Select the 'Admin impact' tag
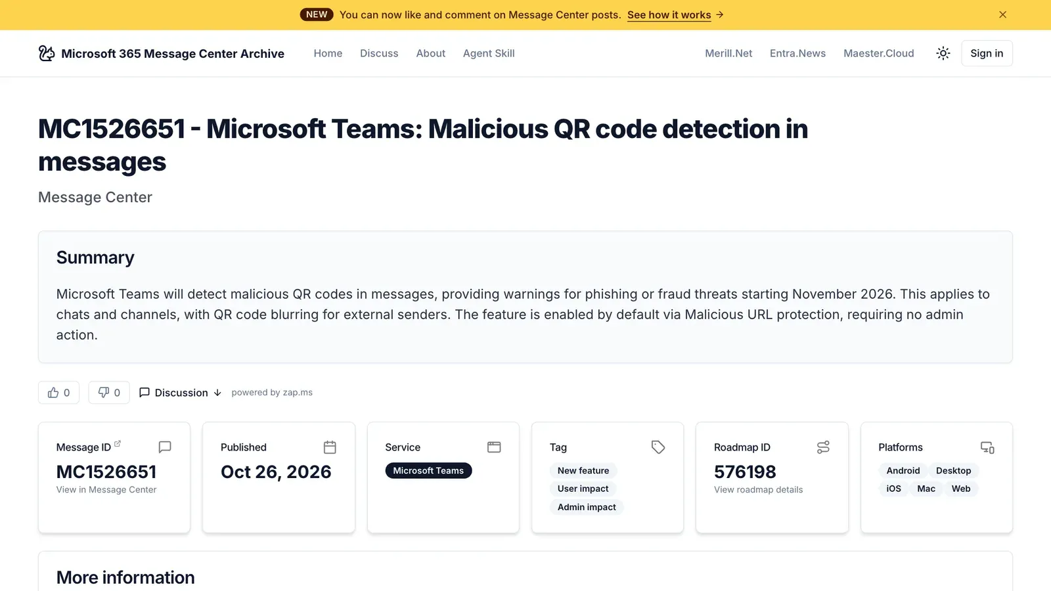The width and height of the screenshot is (1051, 591). (x=587, y=507)
